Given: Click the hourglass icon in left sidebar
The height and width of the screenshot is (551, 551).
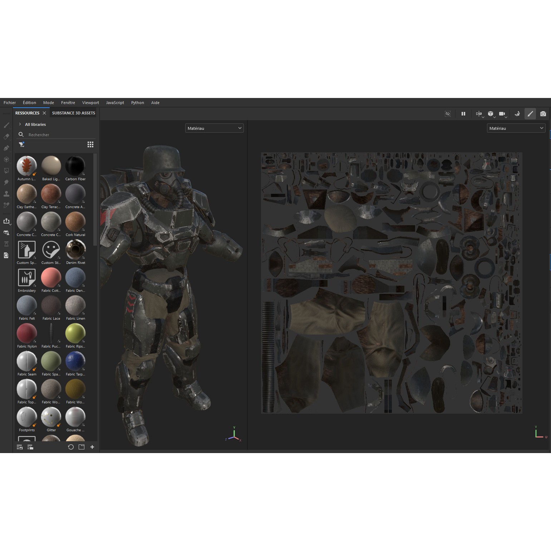Looking at the screenshot, I should [x=6, y=244].
